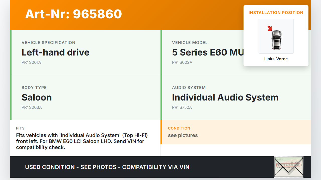Viewport: 321px width, 180px height.
Task: Click the AUDIO SYSTEM label
Action: pos(189,88)
